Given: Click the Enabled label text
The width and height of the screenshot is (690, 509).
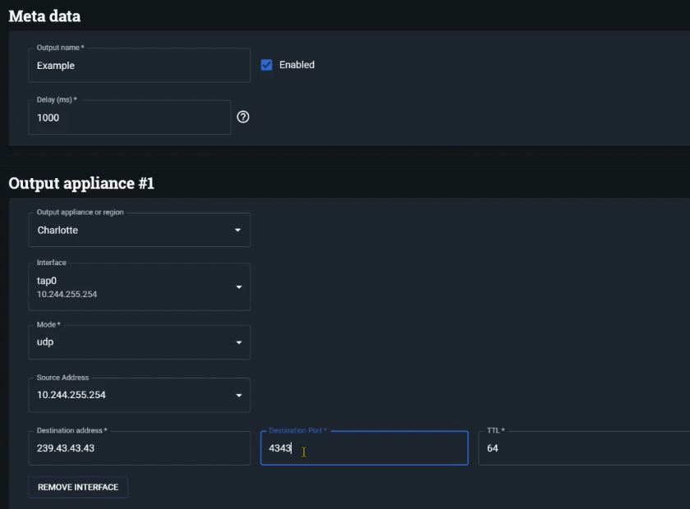Looking at the screenshot, I should point(297,65).
